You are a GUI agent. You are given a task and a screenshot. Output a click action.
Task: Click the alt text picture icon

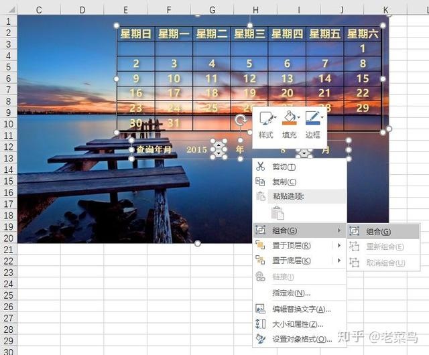pos(260,309)
